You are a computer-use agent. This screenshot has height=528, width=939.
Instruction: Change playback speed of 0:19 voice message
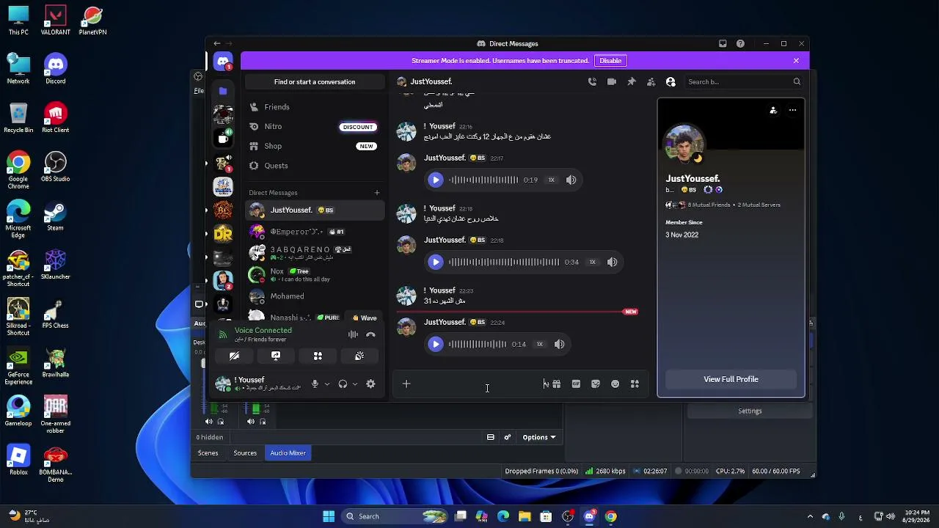pyautogui.click(x=552, y=180)
